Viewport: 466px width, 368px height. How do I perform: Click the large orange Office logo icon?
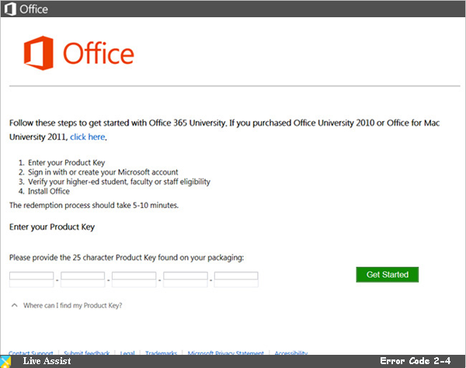click(39, 53)
